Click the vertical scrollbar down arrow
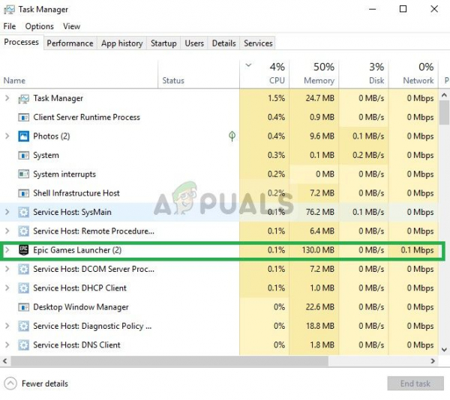450x400 pixels. [x=444, y=350]
